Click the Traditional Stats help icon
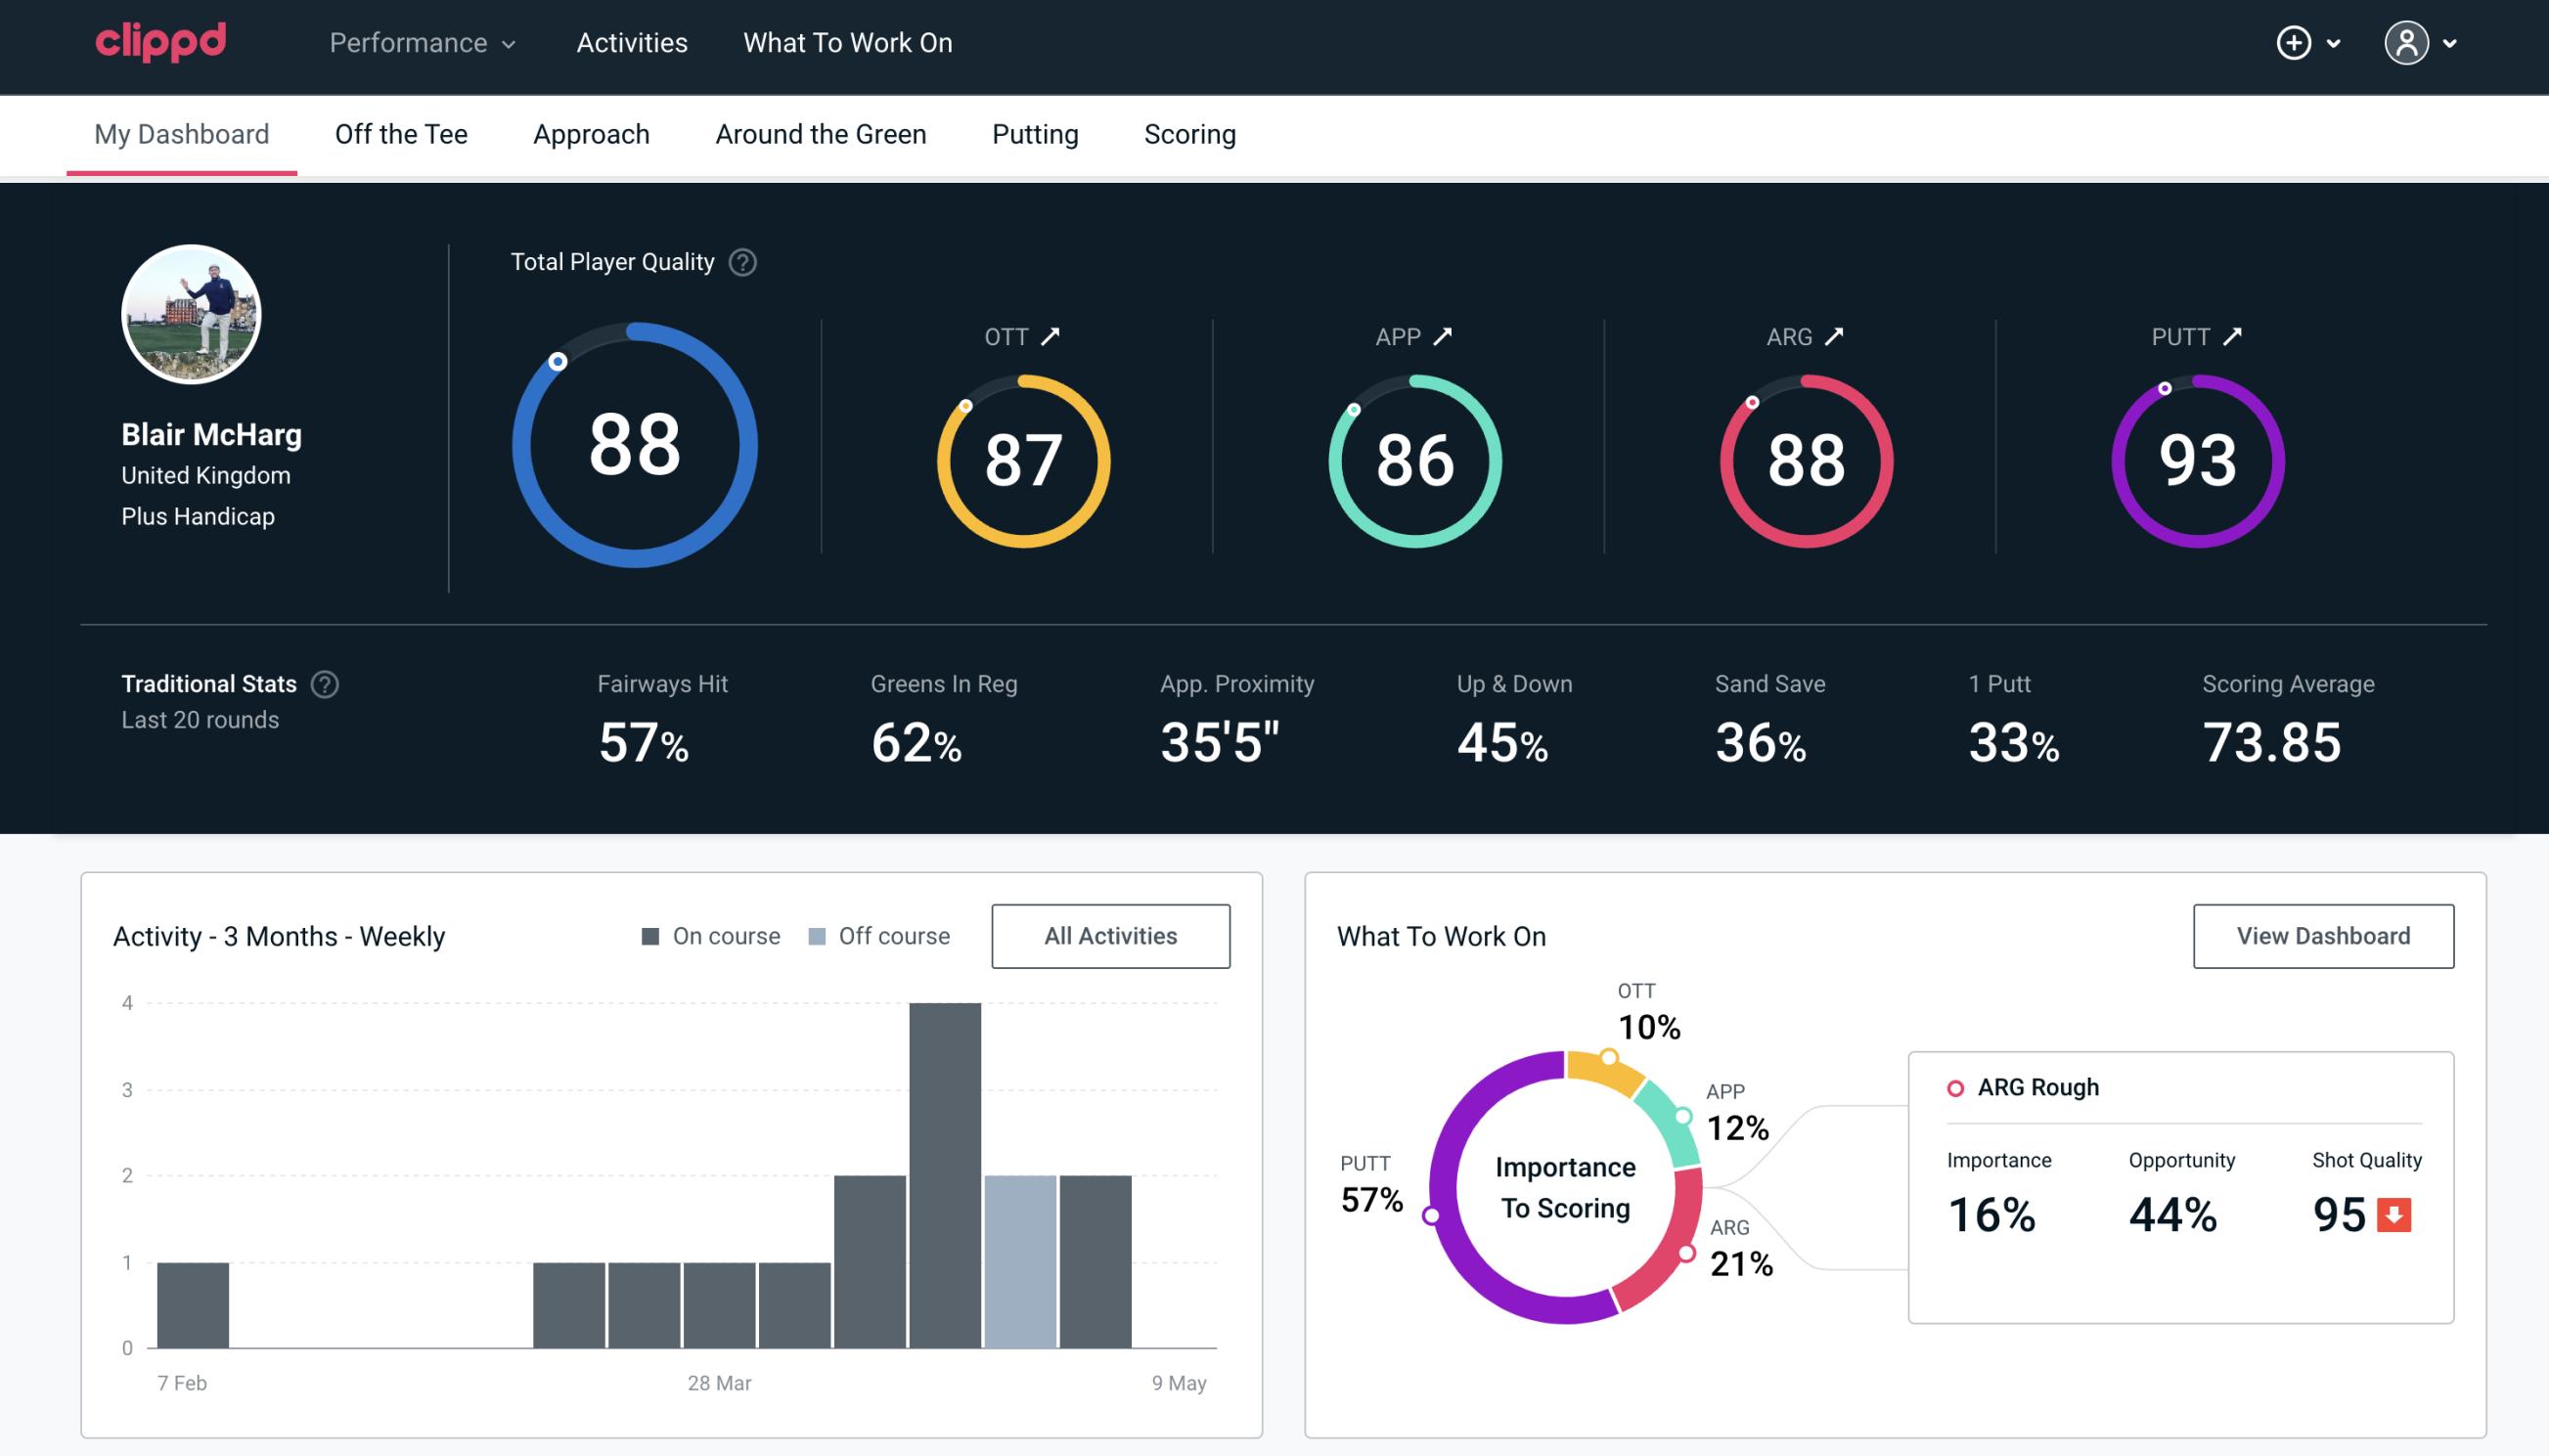Screen dimensions: 2549x1456 pos(326,683)
